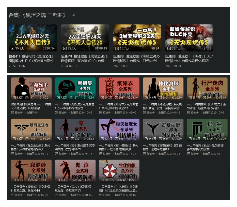Screen dimensions: 237x207
Task: Click danmaku icon beside 197 on 黑相集
Action: [71, 98]
